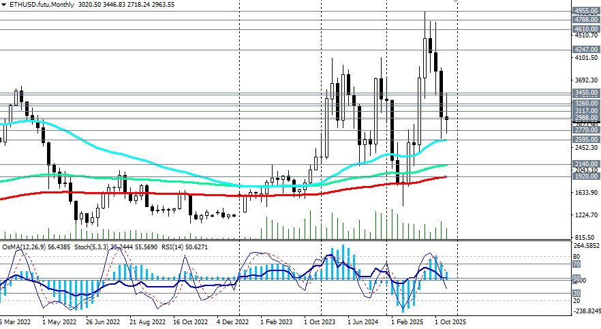Click the 1920.00 price level label
This screenshot has height=329, width=601.
coord(586,176)
